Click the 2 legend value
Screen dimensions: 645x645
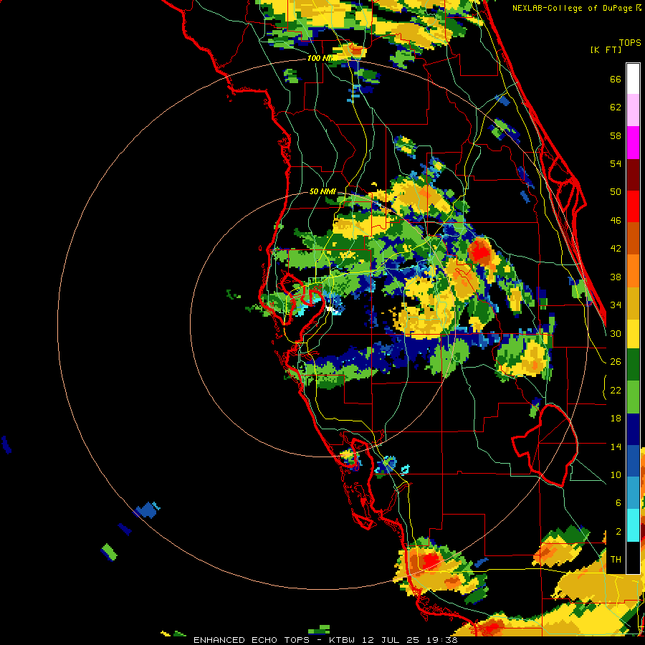(x=618, y=532)
